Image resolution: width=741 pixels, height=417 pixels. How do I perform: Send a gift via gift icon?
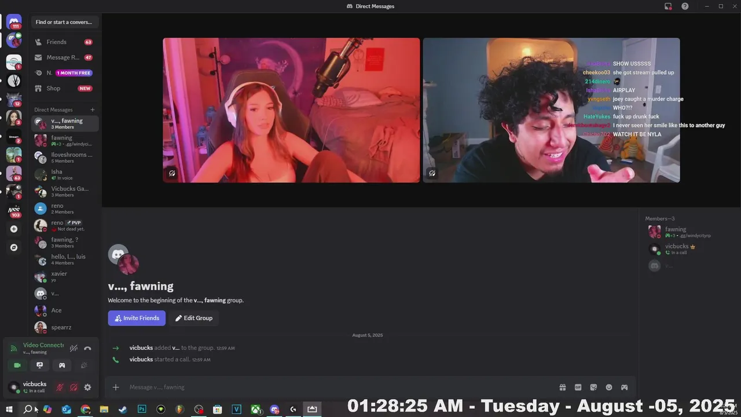(562, 387)
